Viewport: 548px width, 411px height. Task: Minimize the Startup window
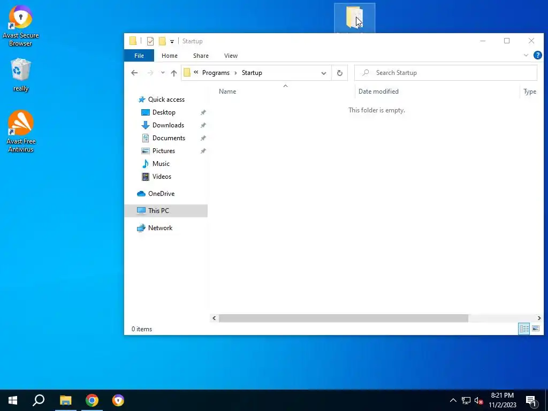(x=483, y=41)
